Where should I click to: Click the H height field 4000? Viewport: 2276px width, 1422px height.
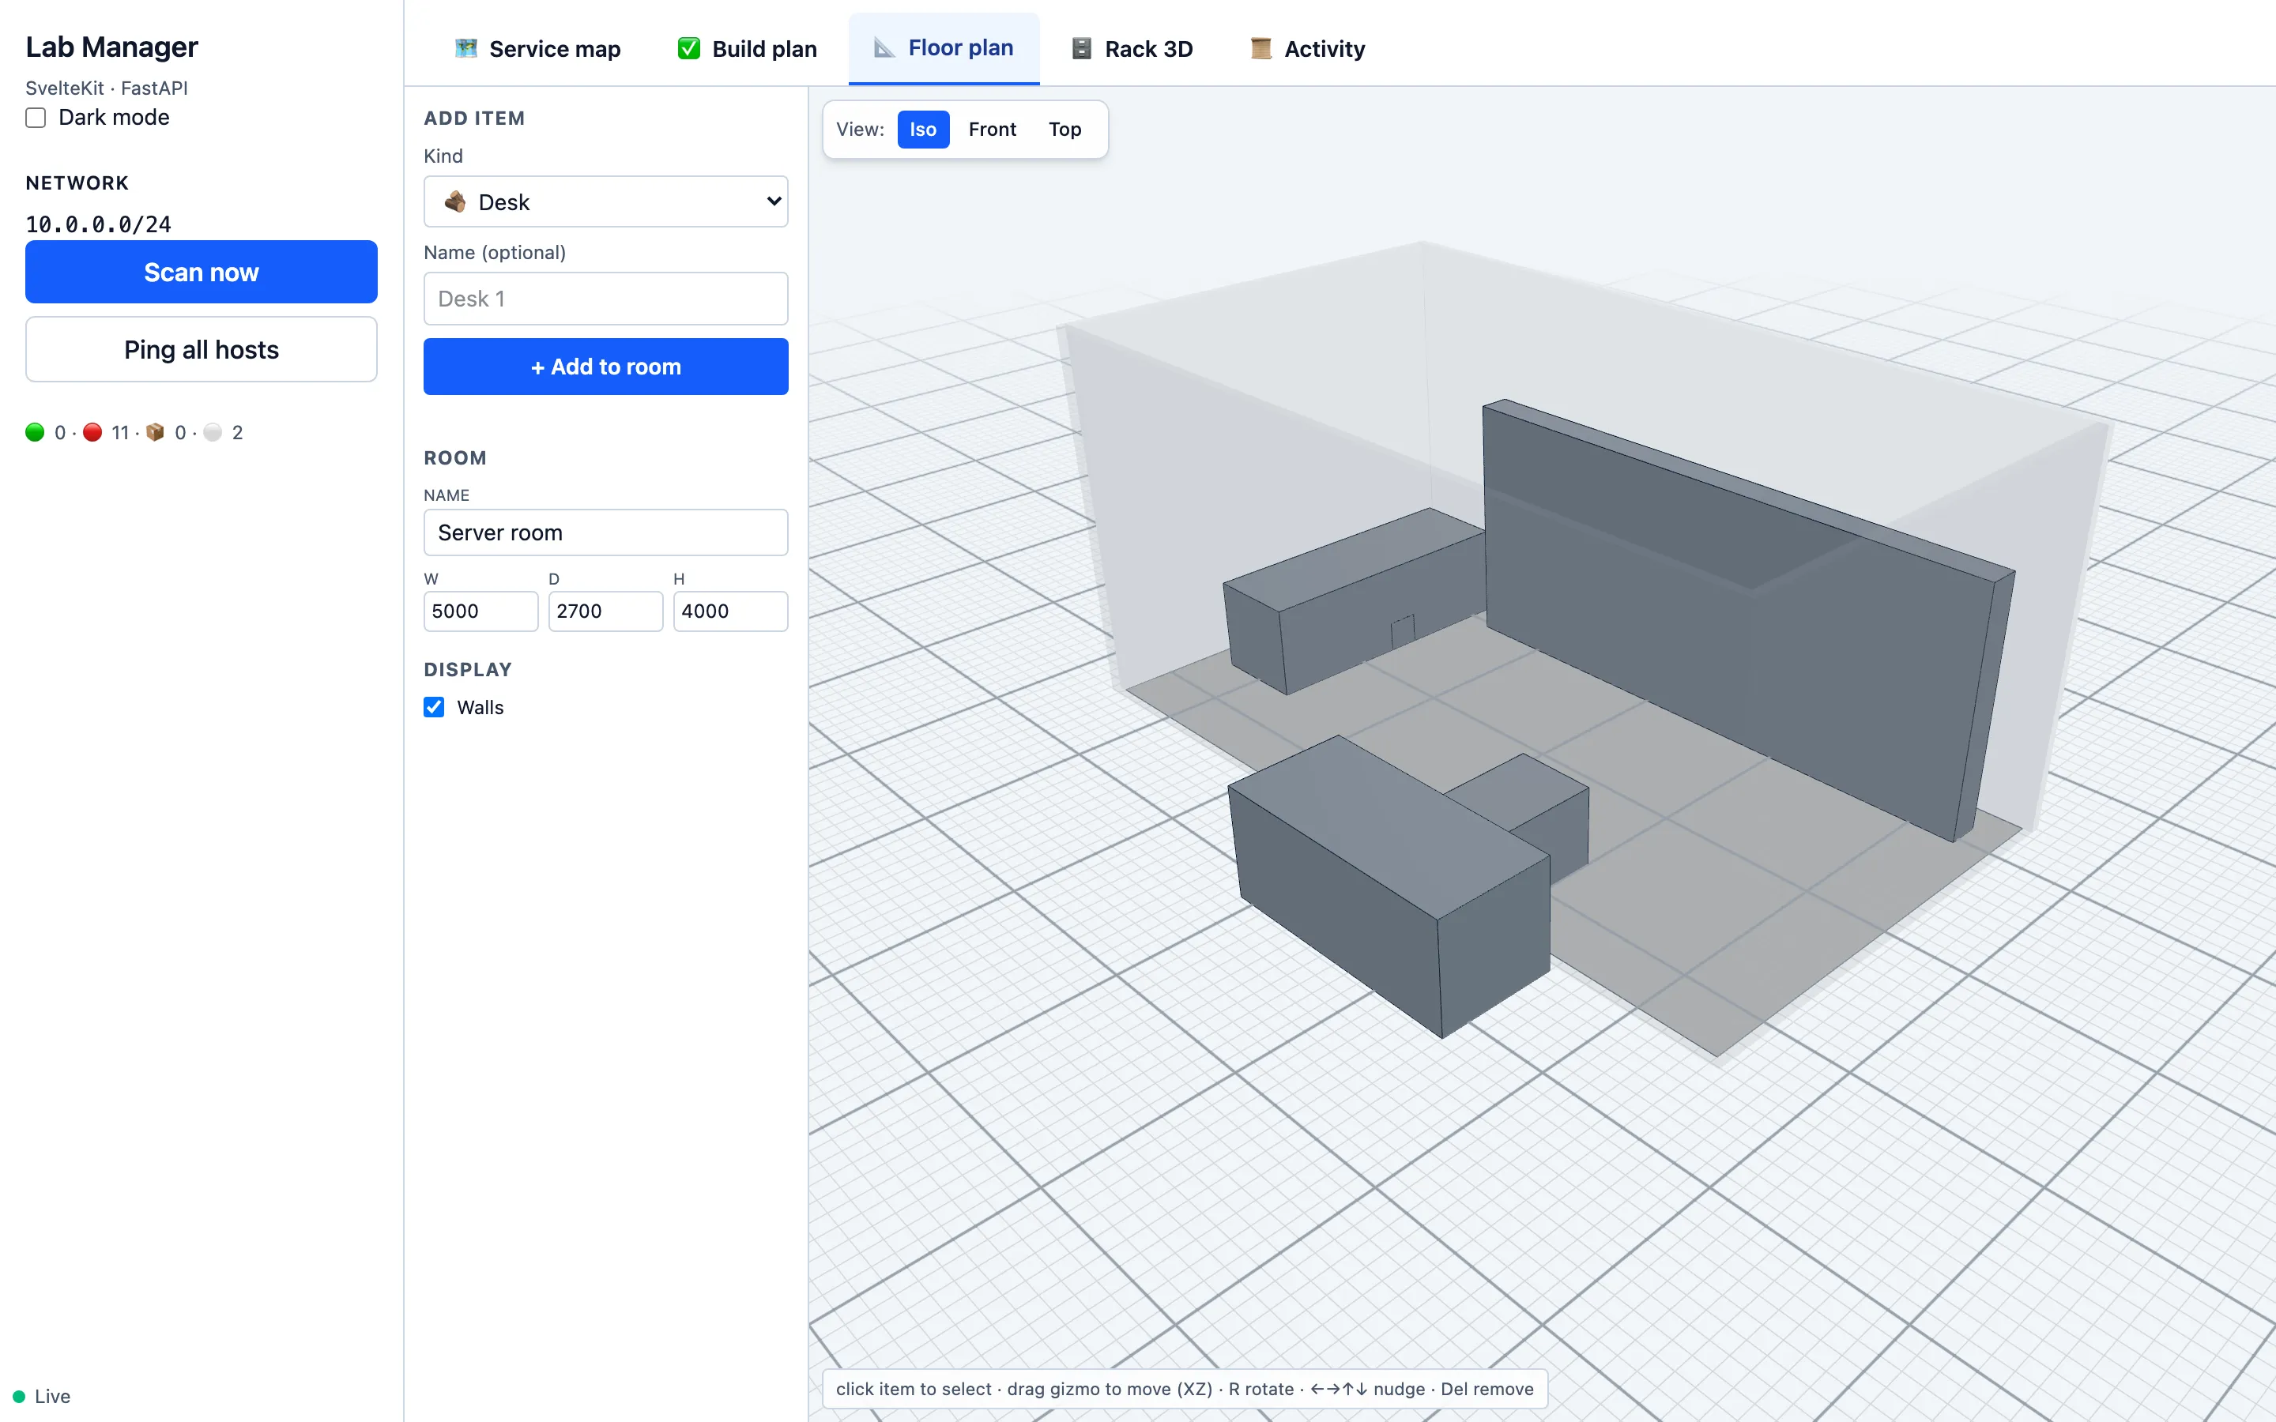click(x=731, y=611)
